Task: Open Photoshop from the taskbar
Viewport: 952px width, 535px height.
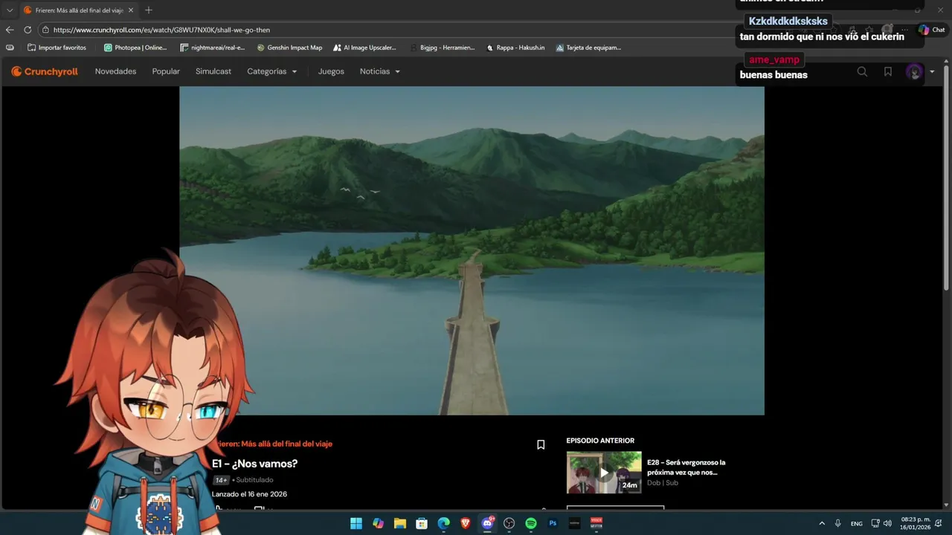Action: coord(553,523)
